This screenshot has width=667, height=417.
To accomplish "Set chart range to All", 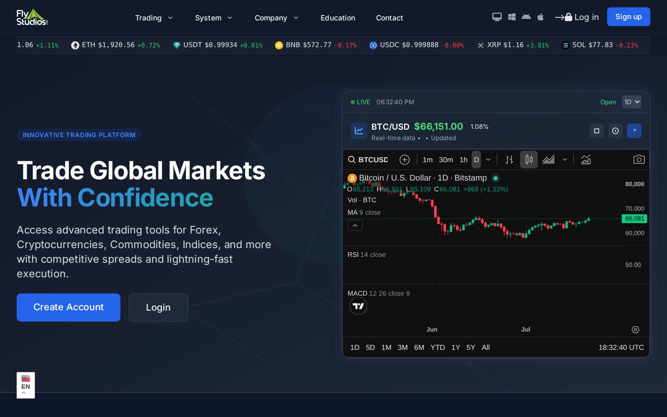I will [x=486, y=347].
